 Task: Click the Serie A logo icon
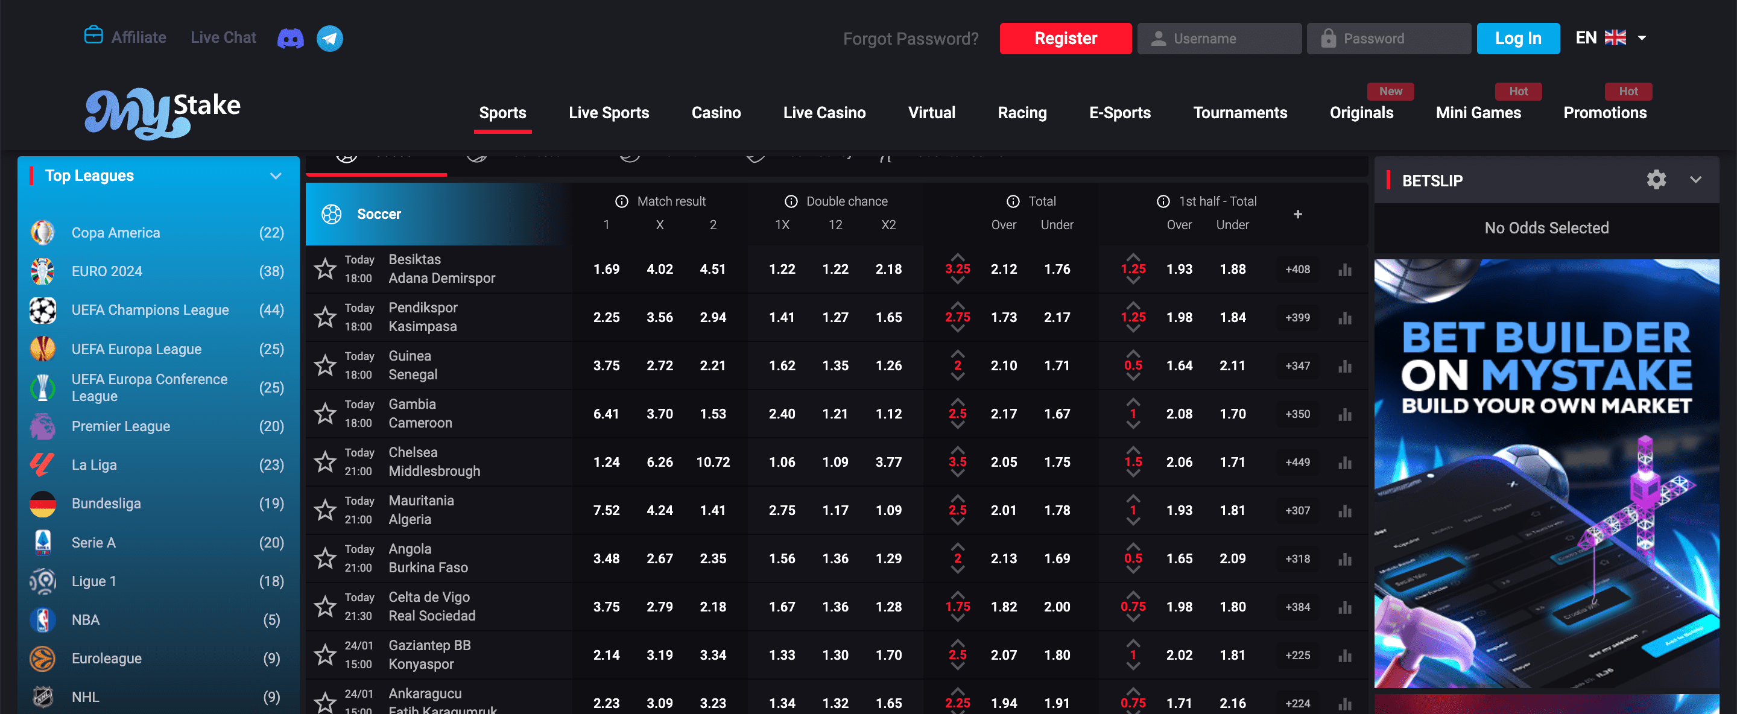(x=43, y=542)
